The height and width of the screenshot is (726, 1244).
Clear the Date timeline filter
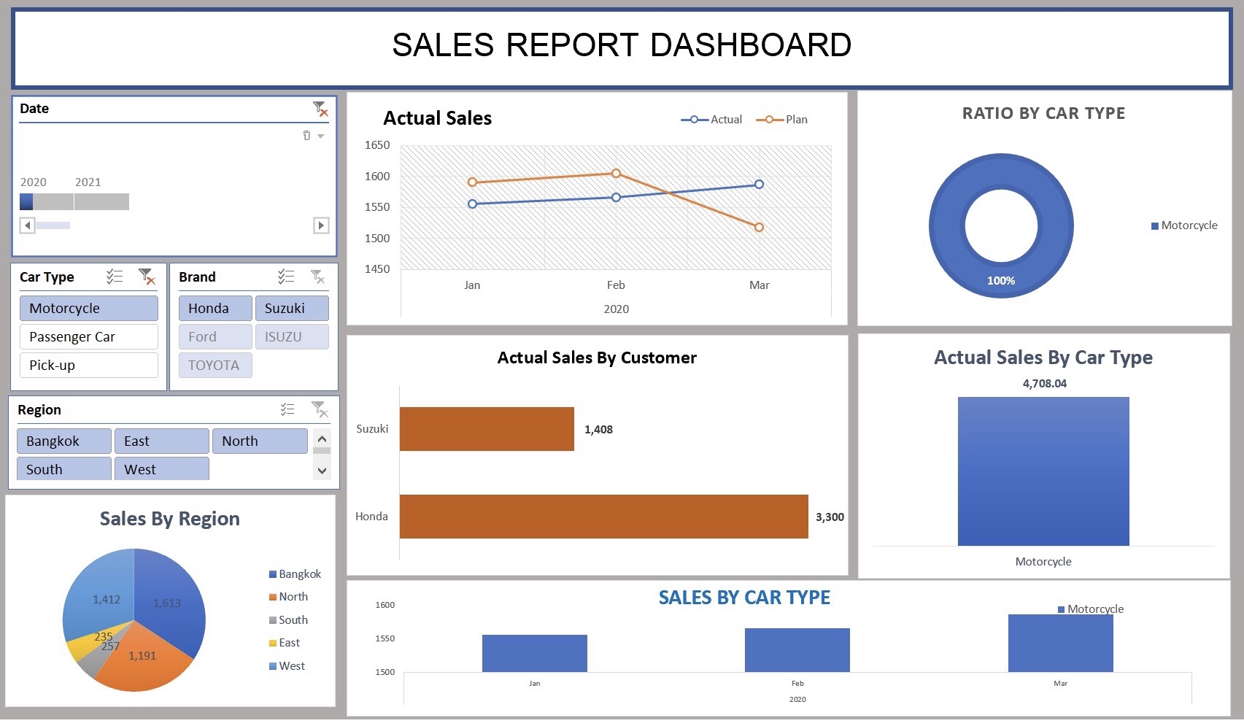320,109
